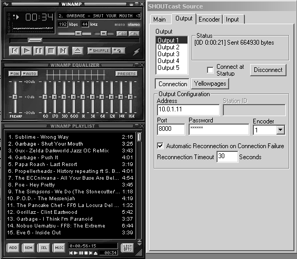Open the Encoder dropdown arrow
The height and width of the screenshot is (259, 297).
281,130
